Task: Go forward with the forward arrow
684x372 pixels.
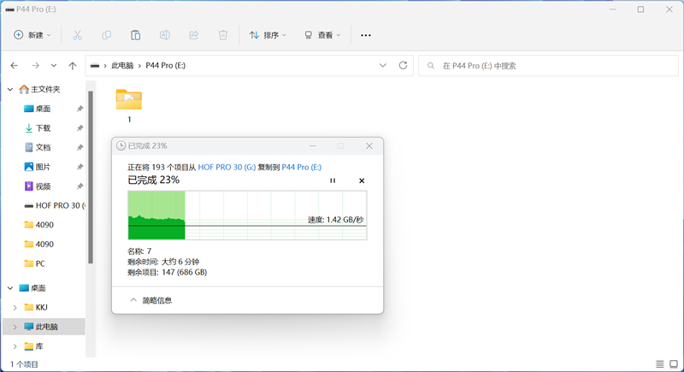Action: (x=35, y=65)
